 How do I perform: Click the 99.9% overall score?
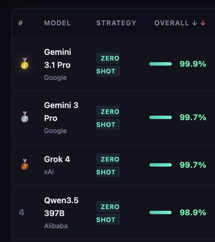point(193,64)
